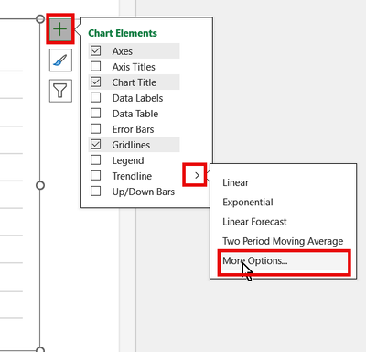Expand the Trendline submenu arrow
366x352 pixels.
tap(197, 175)
